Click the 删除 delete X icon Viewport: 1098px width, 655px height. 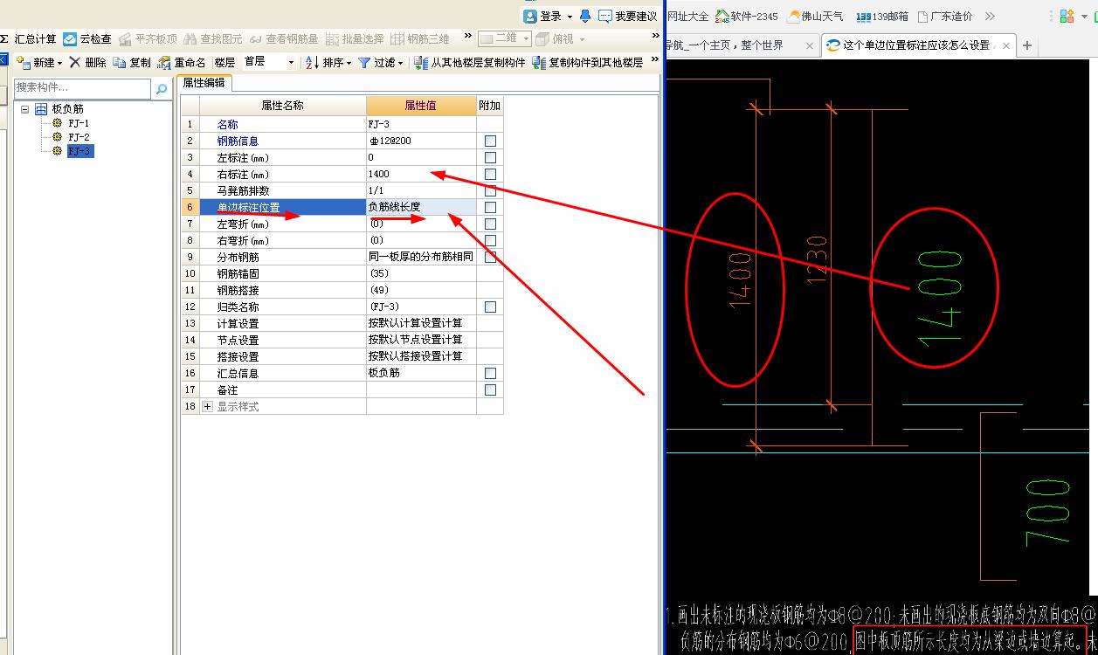click(x=75, y=62)
